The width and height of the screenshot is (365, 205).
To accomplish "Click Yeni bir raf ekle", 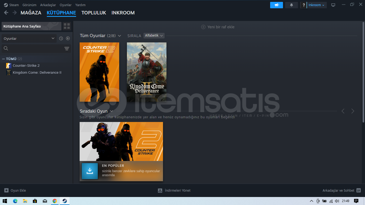I will coord(221,27).
